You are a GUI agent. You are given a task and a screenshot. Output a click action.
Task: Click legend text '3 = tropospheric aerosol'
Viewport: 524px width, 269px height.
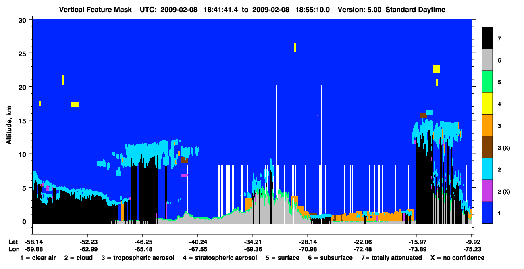tap(138, 258)
